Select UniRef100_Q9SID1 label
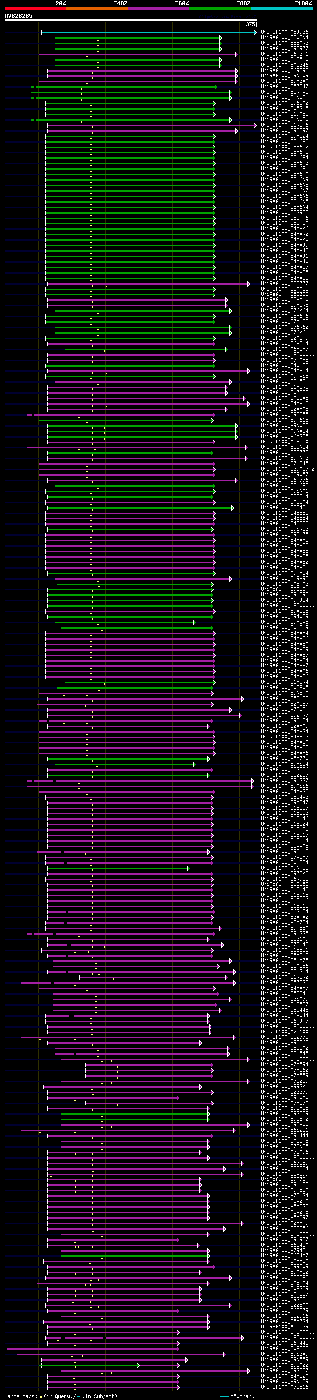The image size is (317, 1400). tap(284, 1300)
